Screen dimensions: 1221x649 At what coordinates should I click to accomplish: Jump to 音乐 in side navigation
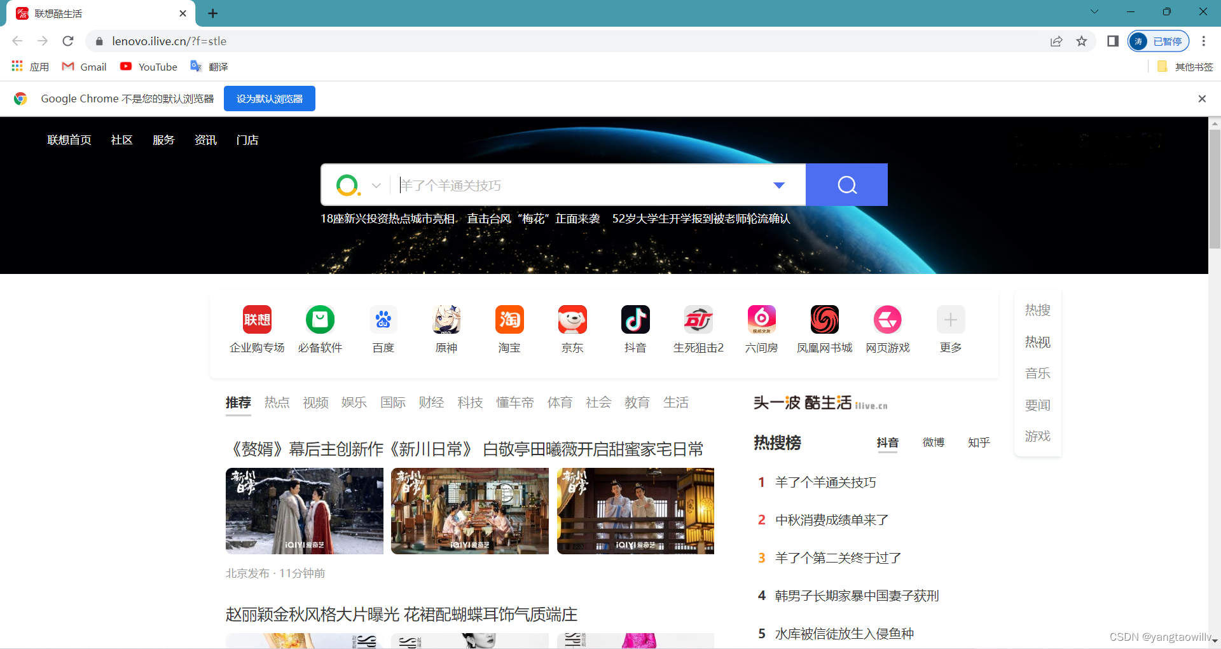(x=1038, y=373)
